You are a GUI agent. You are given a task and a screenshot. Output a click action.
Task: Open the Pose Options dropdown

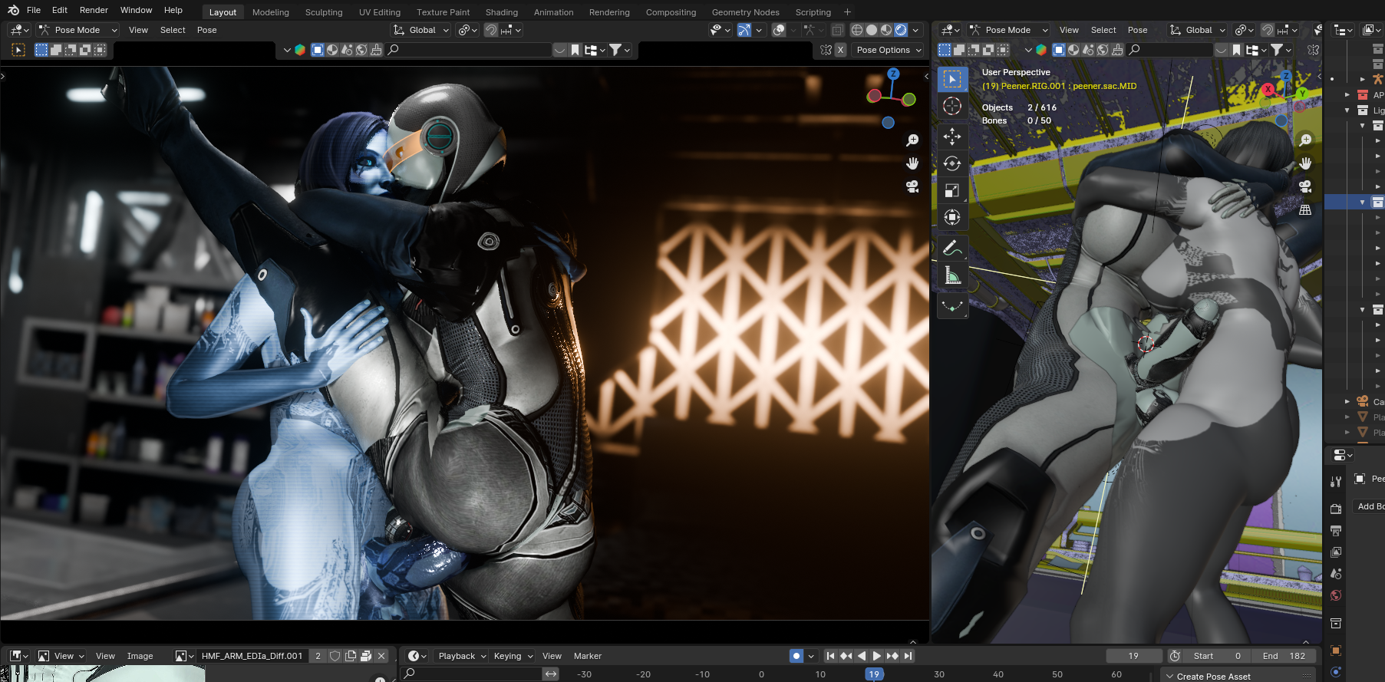(889, 50)
